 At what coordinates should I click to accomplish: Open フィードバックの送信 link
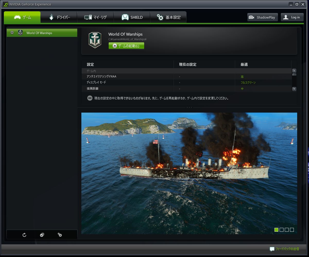(x=287, y=249)
